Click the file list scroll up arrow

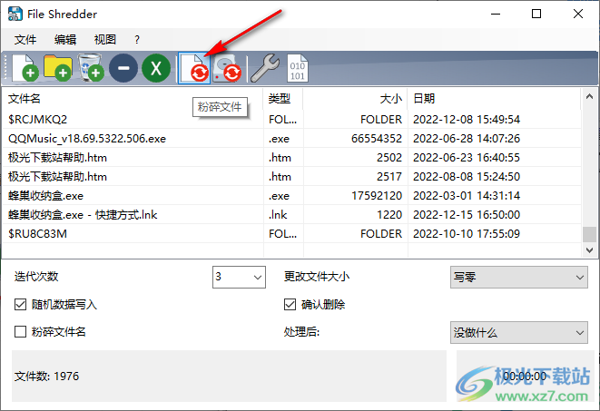tap(589, 97)
